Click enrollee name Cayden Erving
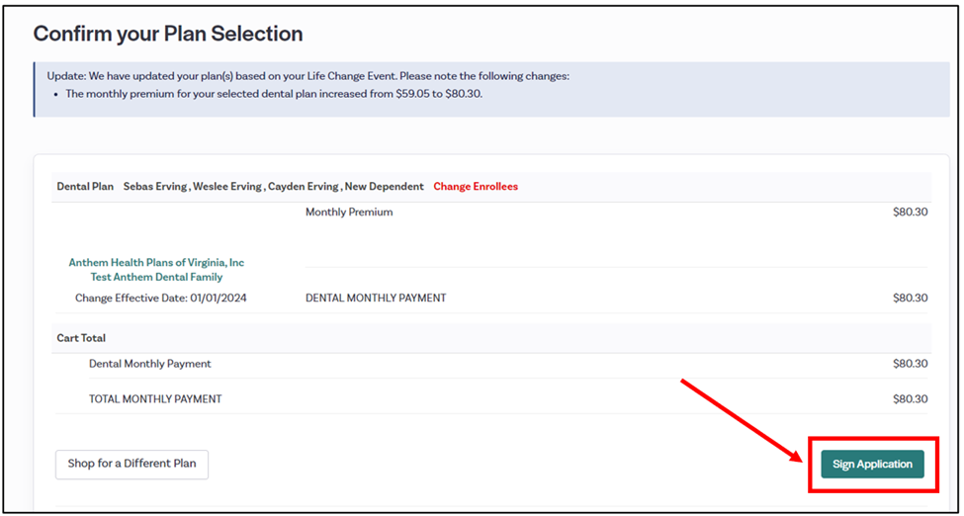 click(x=302, y=186)
